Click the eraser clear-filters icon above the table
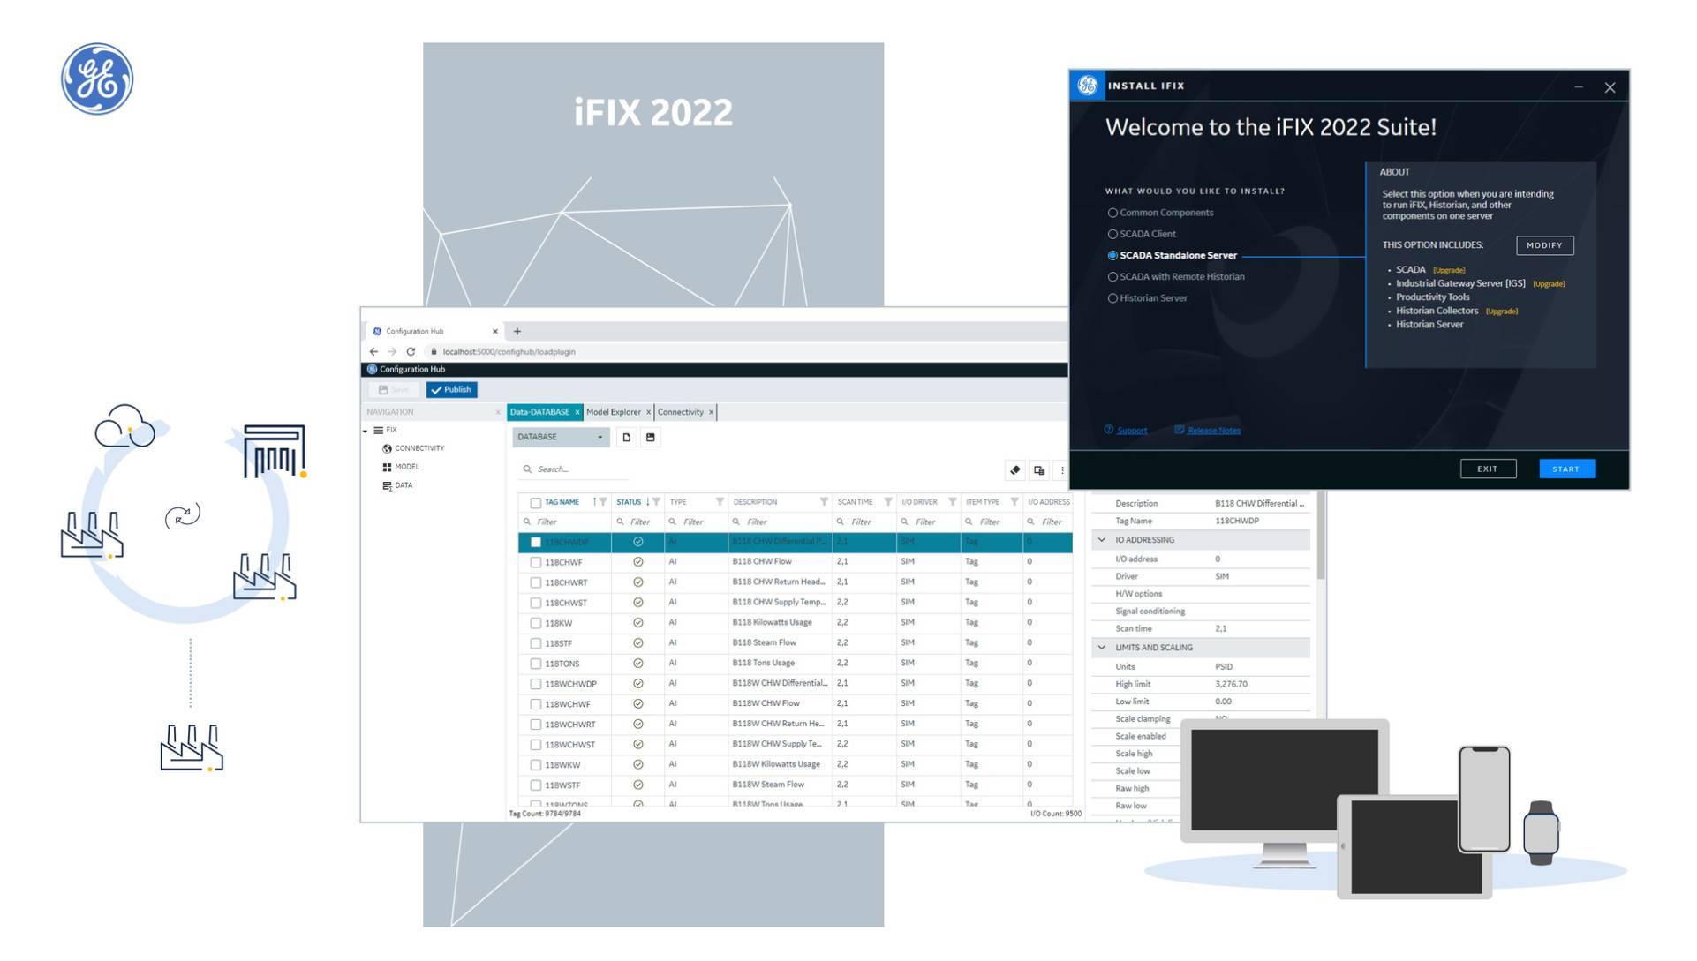Viewport: 1697px width, 961px height. click(x=1015, y=470)
